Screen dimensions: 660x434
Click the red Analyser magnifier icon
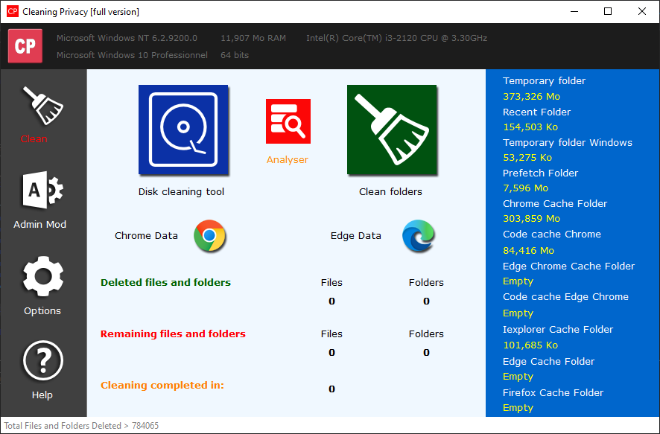coord(288,121)
